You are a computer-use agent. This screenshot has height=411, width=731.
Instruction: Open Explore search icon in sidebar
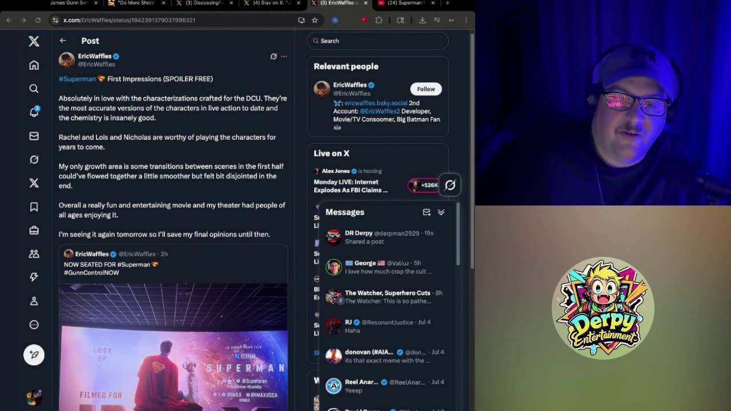click(34, 88)
